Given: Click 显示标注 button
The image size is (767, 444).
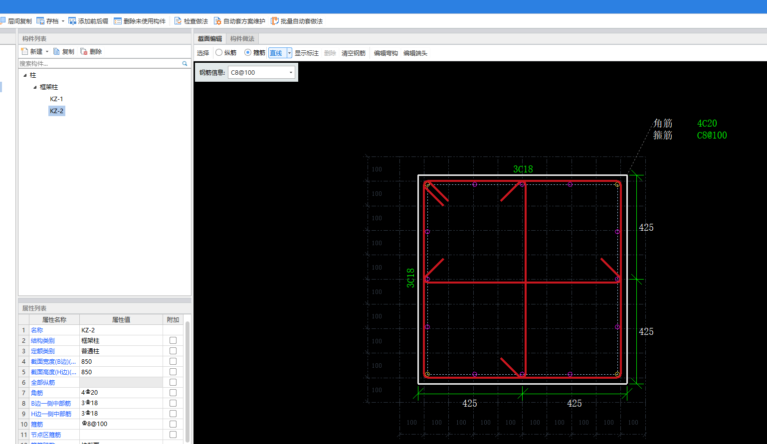Looking at the screenshot, I should (306, 53).
